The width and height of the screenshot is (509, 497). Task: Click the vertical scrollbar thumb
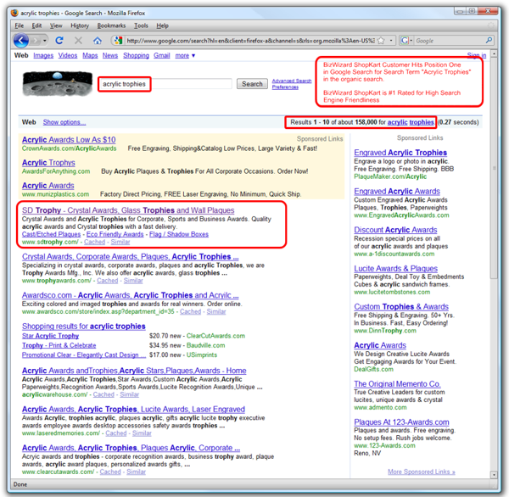(x=494, y=168)
